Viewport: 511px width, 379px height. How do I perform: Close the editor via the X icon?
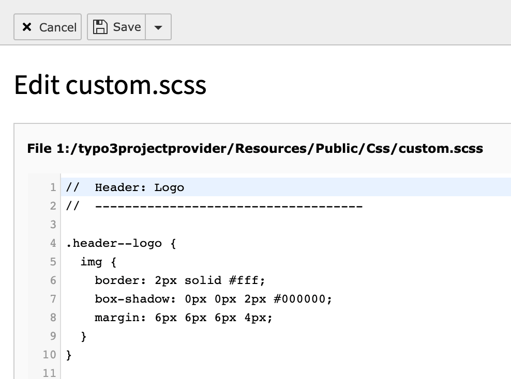pyautogui.click(x=27, y=27)
